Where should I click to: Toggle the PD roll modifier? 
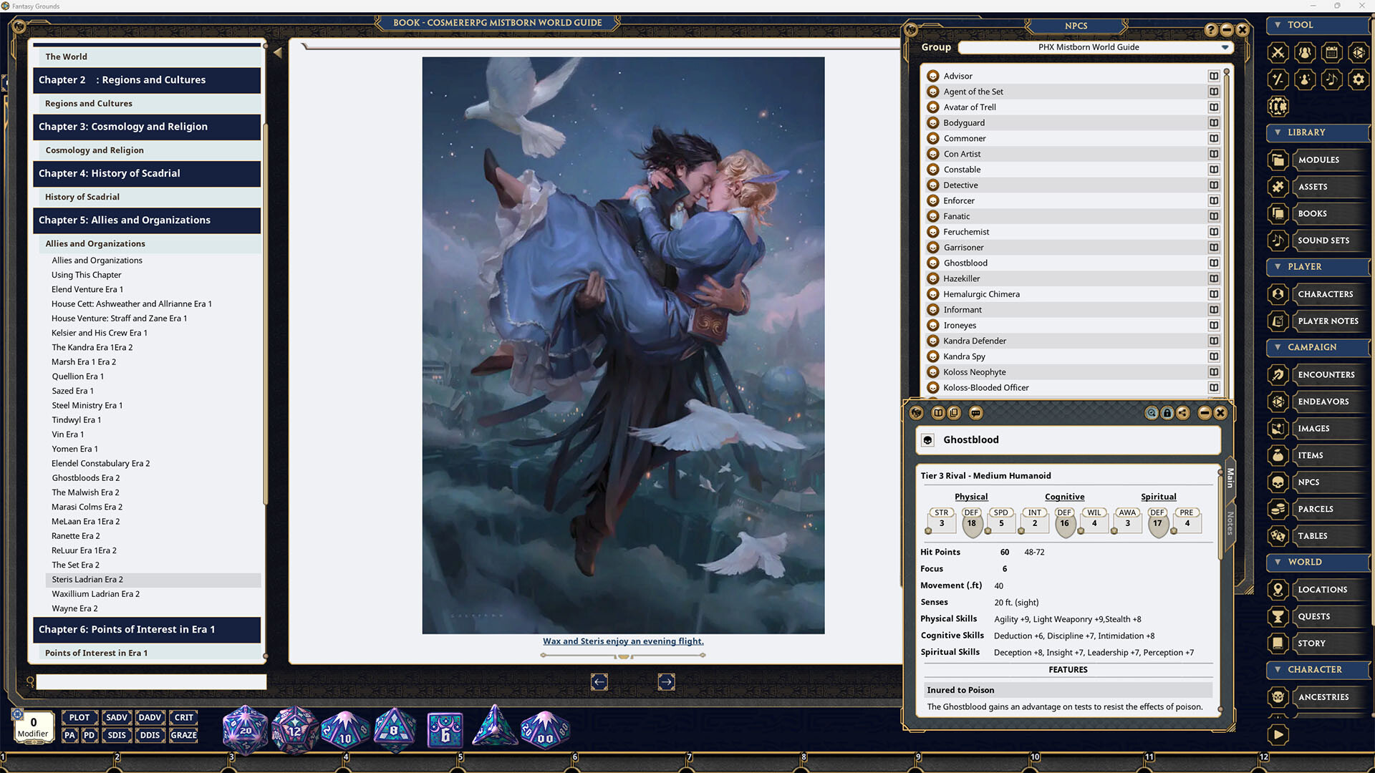(x=89, y=735)
